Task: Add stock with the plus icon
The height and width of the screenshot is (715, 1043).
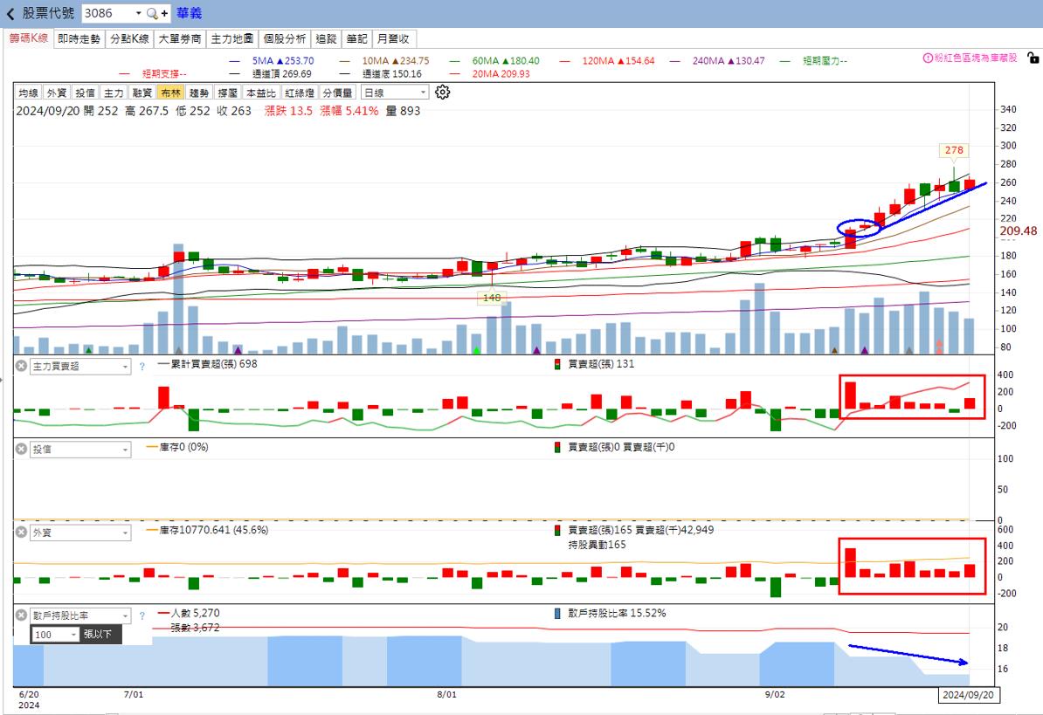Action: (x=164, y=13)
